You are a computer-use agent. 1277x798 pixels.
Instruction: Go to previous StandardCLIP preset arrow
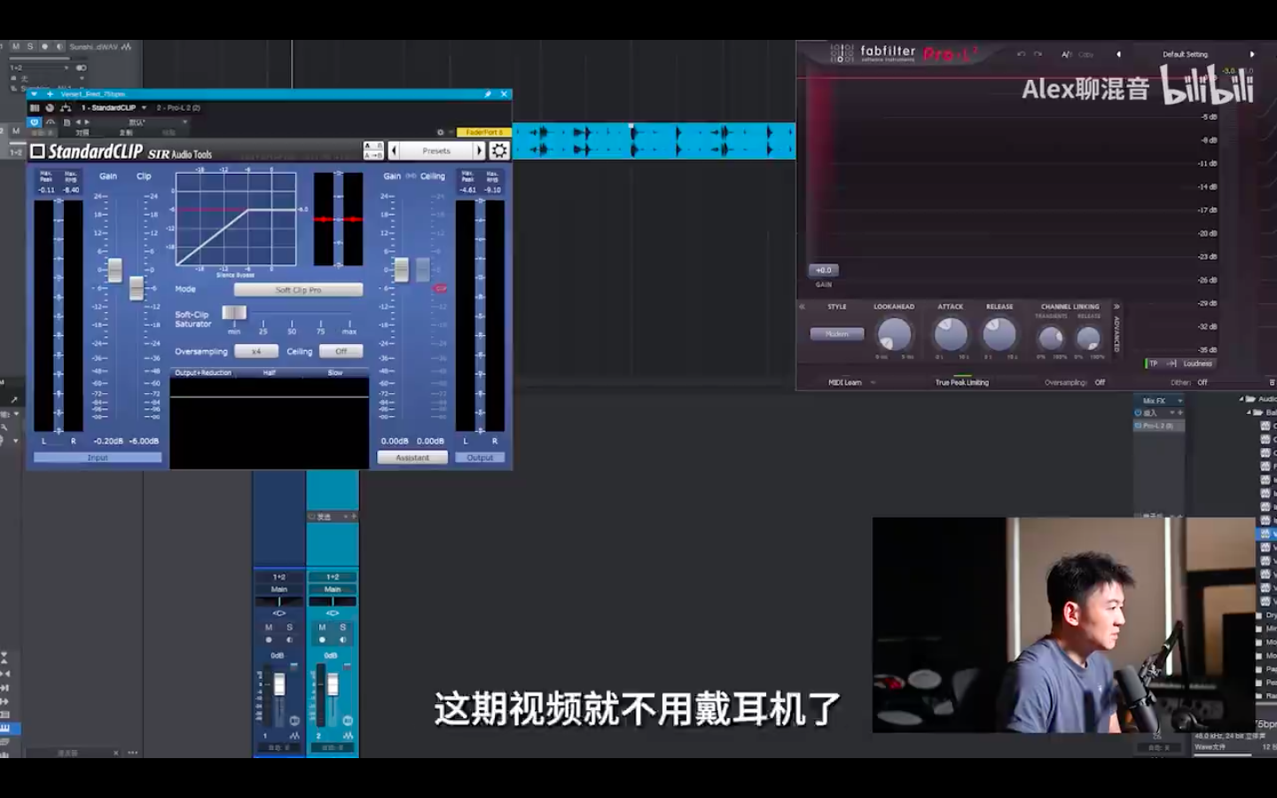pos(394,151)
